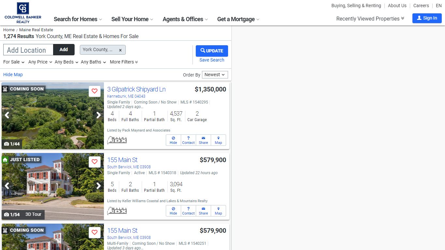Show next photo of Just Listed 155 Main St
Viewport: 445px width, 250px height.
[x=98, y=186]
